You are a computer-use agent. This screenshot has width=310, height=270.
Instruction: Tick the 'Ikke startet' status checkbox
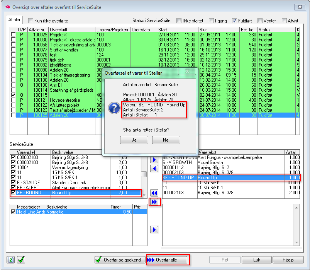click(x=179, y=21)
